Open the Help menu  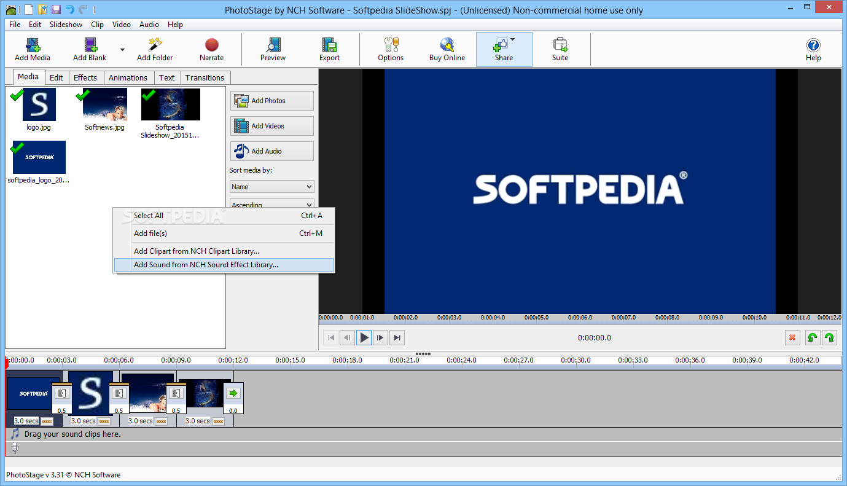[x=175, y=25]
